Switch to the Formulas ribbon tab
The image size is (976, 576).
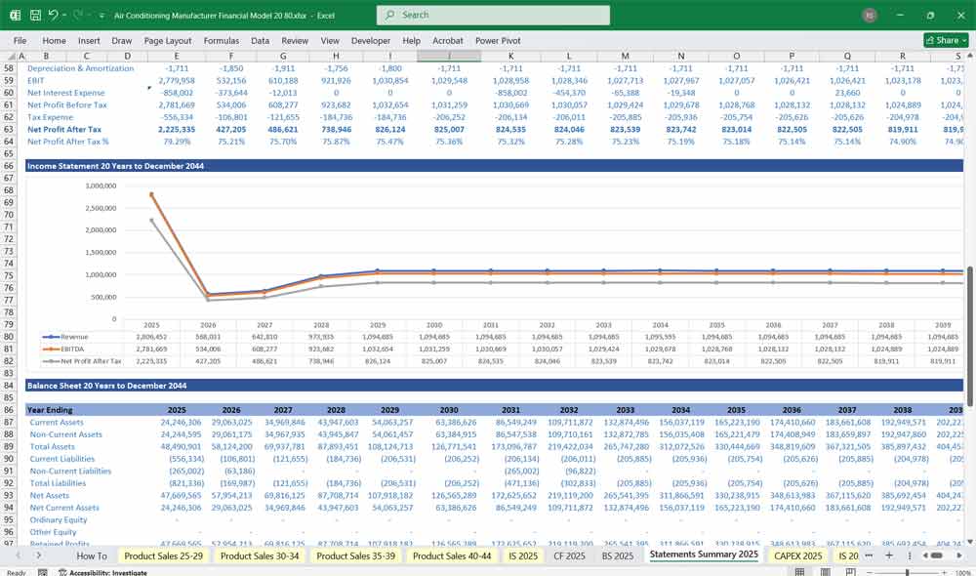point(222,40)
